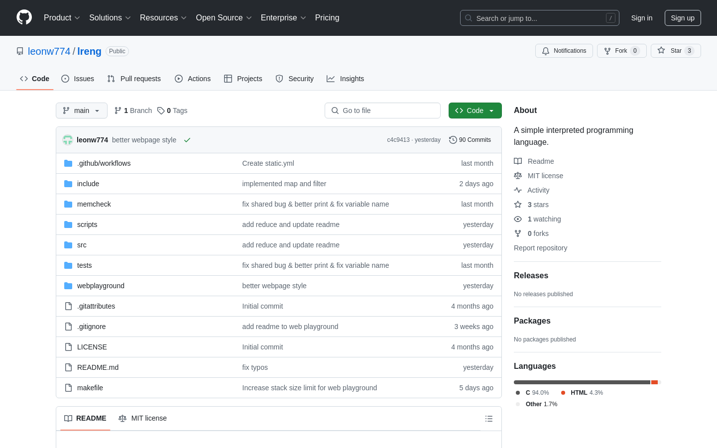Open the main branch dropdown

point(82,111)
